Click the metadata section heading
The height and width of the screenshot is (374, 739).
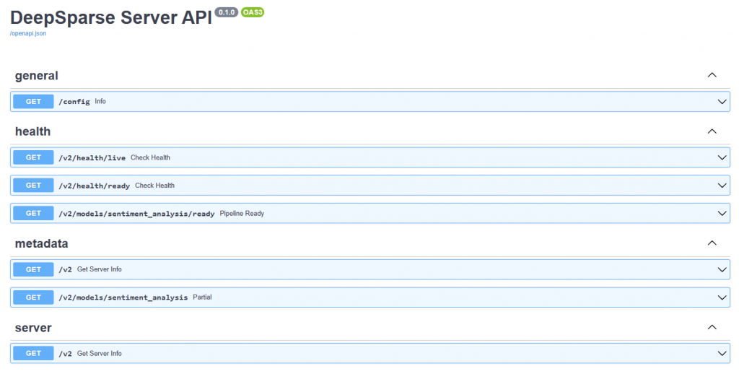pos(41,243)
